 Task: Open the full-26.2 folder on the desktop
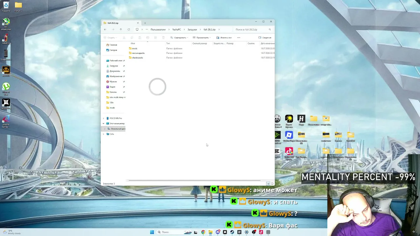[x=18, y=7]
